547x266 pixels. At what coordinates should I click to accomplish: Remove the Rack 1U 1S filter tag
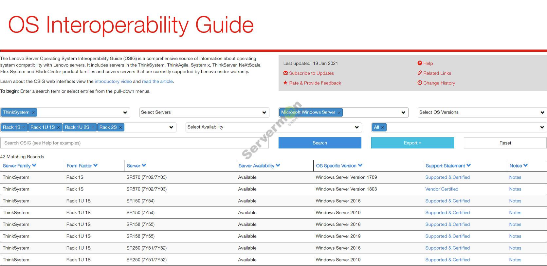[x=59, y=128]
